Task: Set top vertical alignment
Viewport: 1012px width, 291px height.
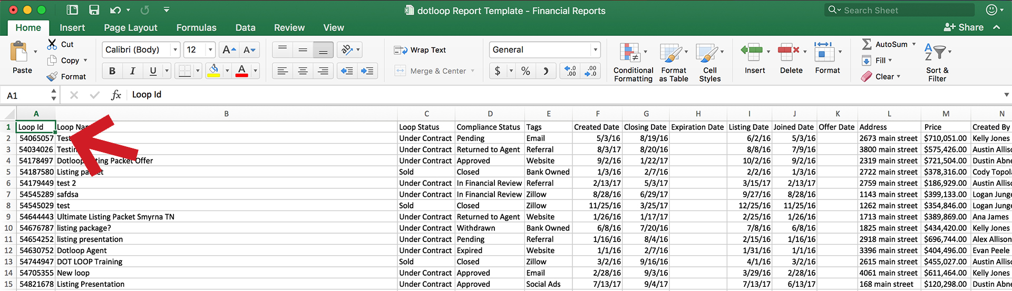Action: [283, 50]
